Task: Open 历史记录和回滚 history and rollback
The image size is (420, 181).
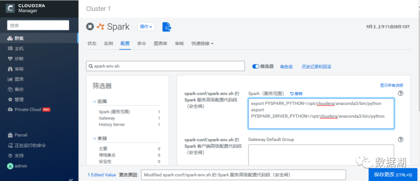Action: [x=316, y=66]
